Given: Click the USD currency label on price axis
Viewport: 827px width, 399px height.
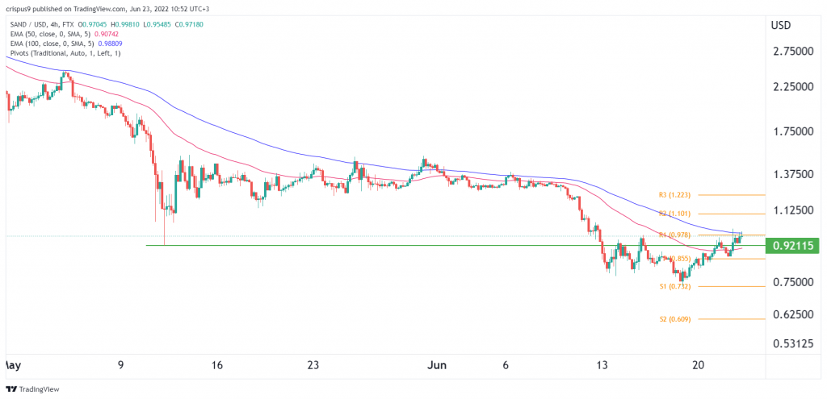Looking at the screenshot, I should [781, 25].
